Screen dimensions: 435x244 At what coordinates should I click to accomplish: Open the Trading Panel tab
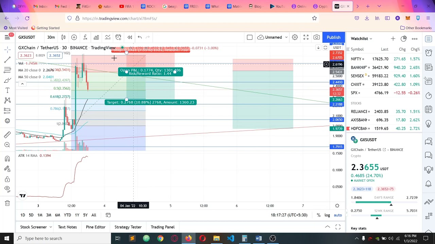pyautogui.click(x=162, y=227)
